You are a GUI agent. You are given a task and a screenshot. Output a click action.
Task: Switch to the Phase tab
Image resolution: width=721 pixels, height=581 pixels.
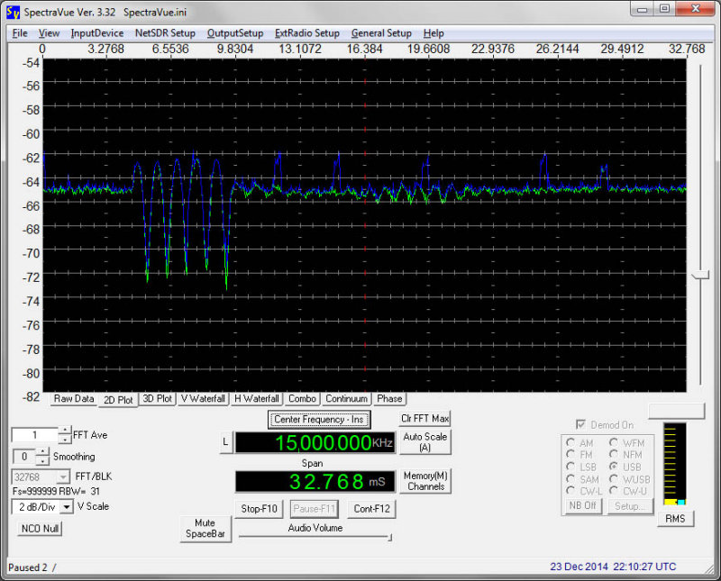coord(389,398)
